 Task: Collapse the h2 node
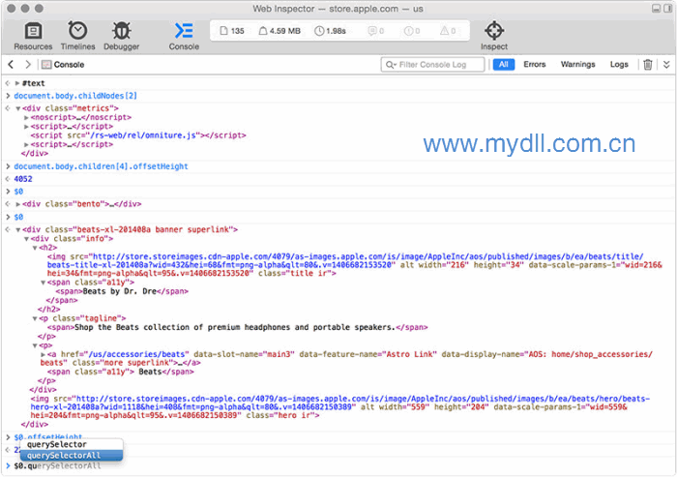coord(35,248)
